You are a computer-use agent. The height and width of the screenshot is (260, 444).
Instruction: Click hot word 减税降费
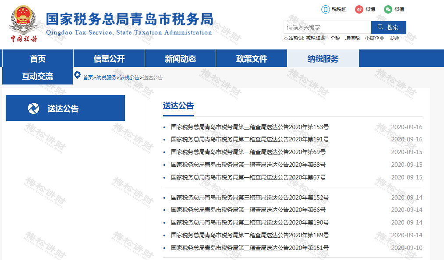click(x=316, y=38)
